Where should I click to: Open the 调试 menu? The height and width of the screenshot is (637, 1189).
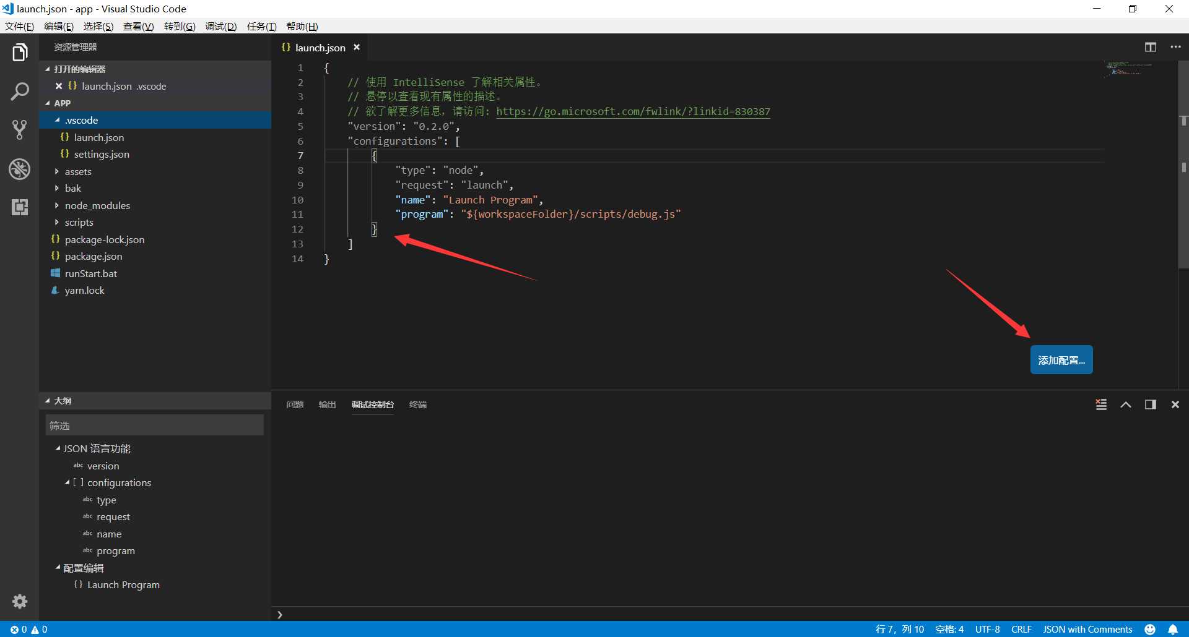click(220, 26)
